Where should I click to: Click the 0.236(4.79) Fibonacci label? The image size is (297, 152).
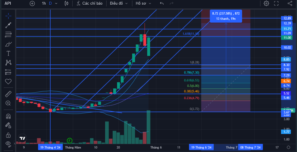click(192, 98)
